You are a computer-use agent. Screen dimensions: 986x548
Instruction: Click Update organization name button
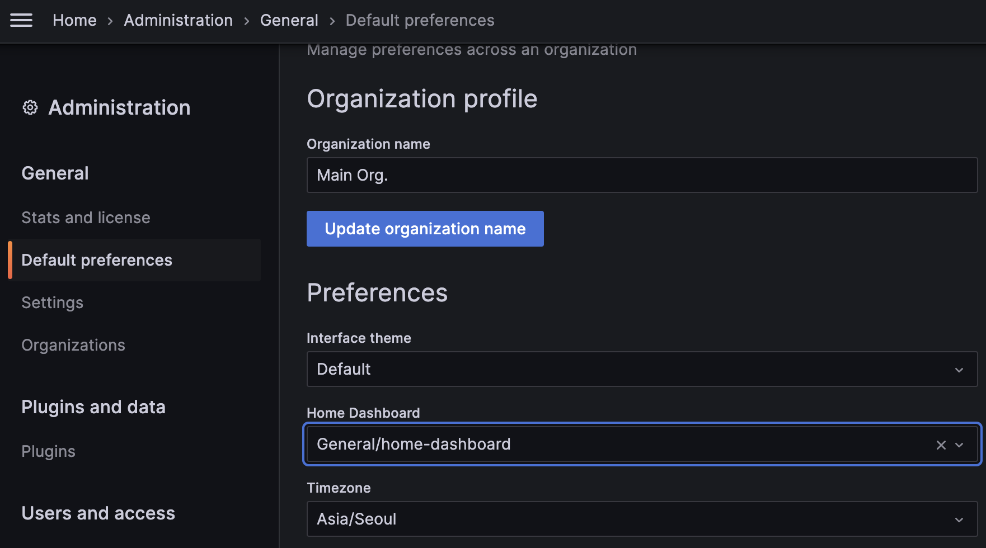[x=425, y=229]
